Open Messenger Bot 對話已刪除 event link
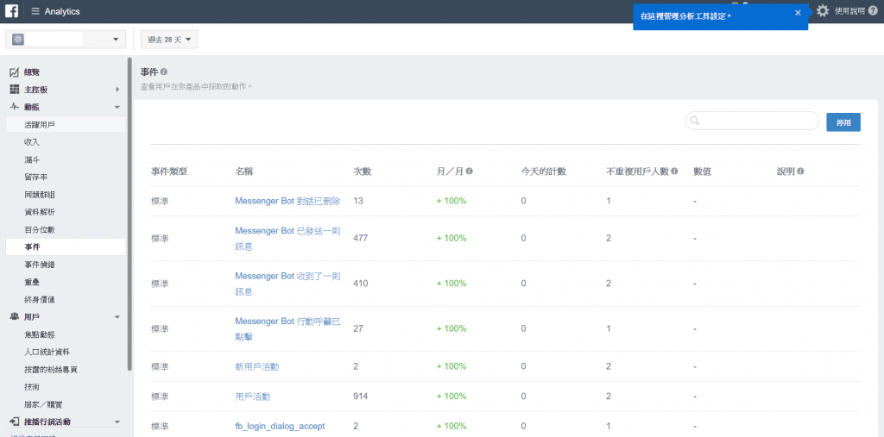This screenshot has height=437, width=884. pos(287,201)
